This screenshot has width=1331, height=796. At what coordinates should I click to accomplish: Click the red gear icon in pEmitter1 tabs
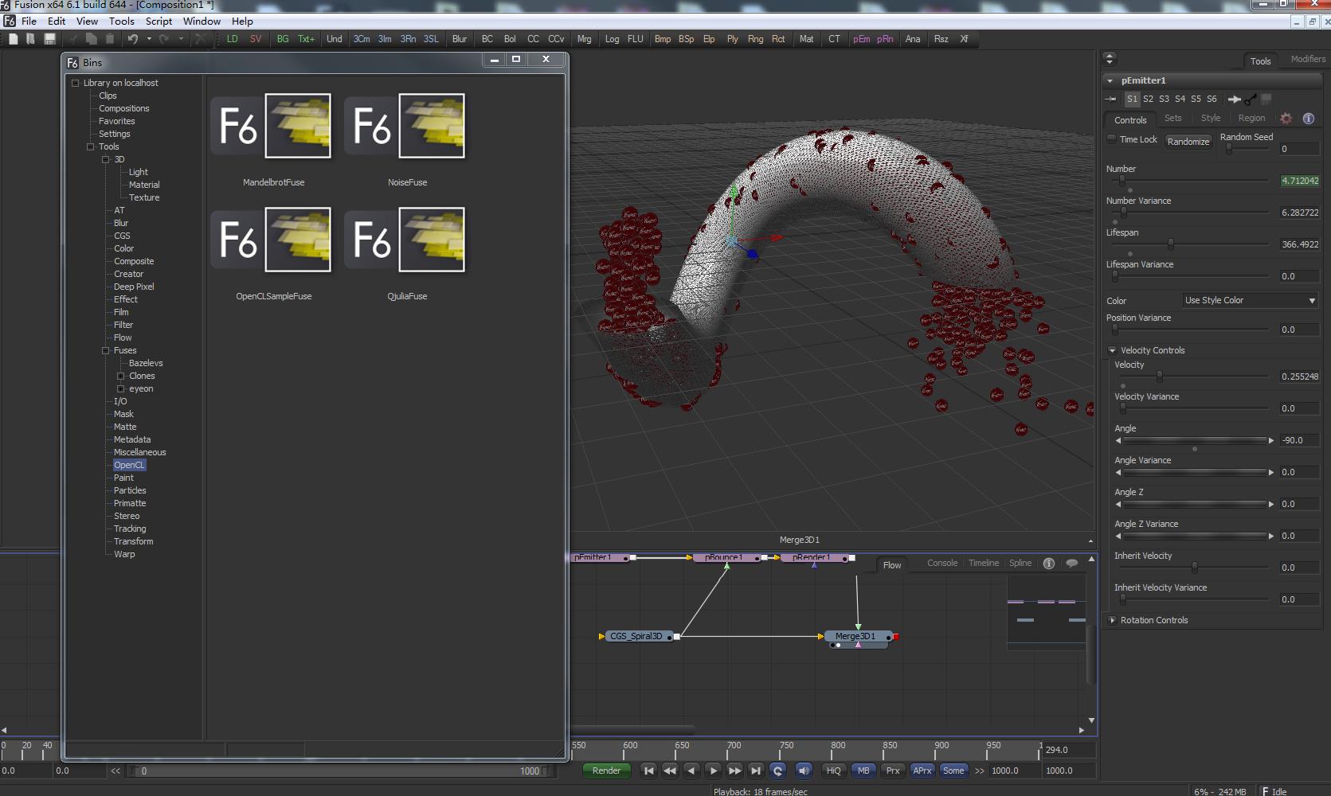1286,119
